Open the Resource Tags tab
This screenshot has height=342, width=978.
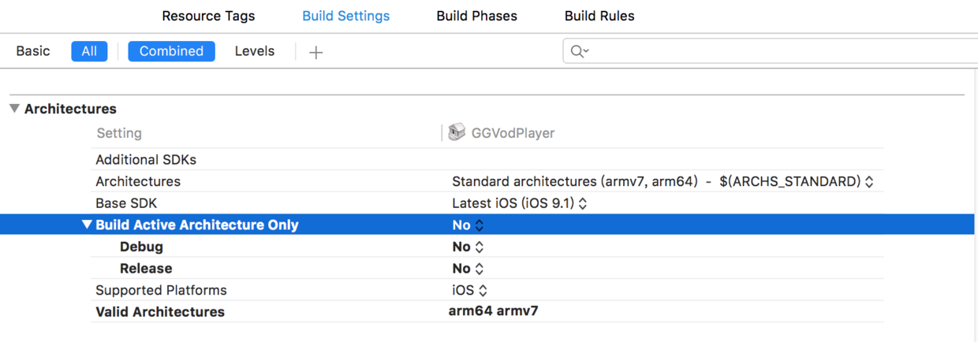[208, 16]
